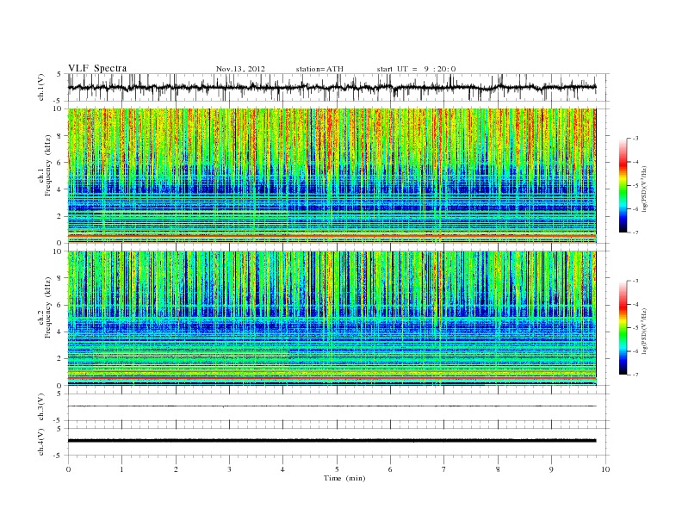Click the thick ch.4 voltage trace

(x=332, y=441)
